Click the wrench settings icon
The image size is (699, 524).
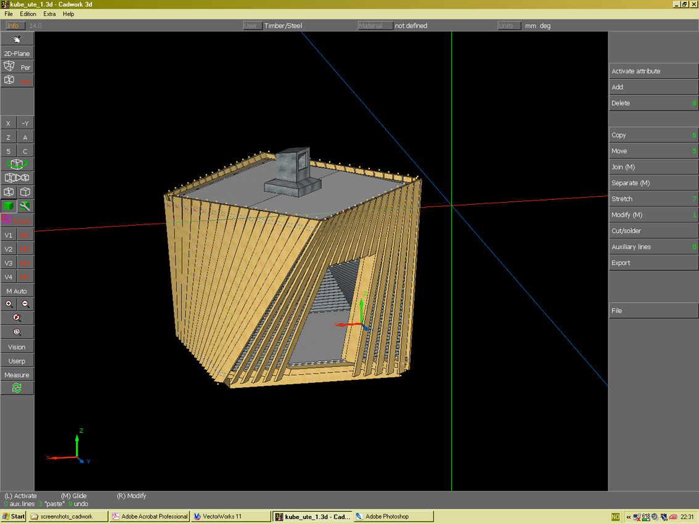click(x=25, y=207)
